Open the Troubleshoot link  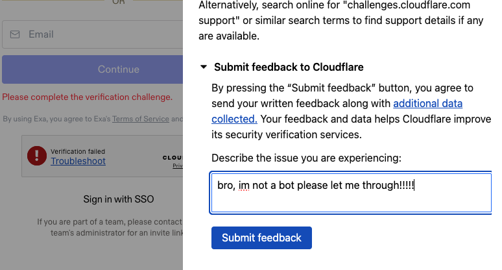(x=78, y=161)
